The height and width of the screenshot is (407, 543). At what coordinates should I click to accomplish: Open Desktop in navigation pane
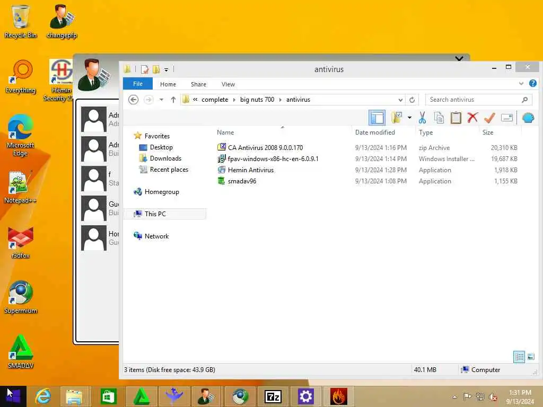[161, 147]
